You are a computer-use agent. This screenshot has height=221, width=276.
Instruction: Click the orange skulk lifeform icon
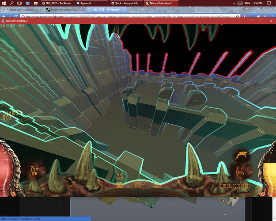(x=242, y=155)
